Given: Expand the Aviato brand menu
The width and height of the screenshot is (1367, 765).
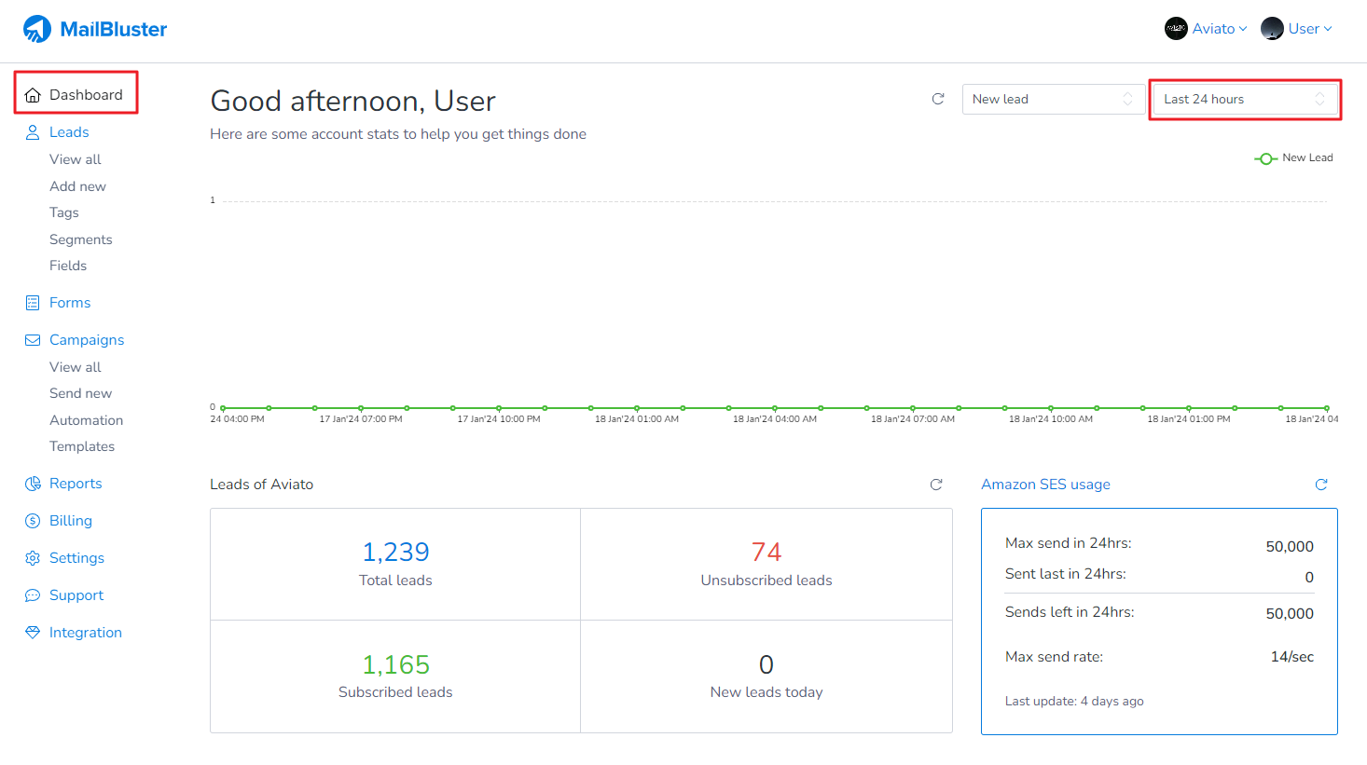Looking at the screenshot, I should (1206, 29).
